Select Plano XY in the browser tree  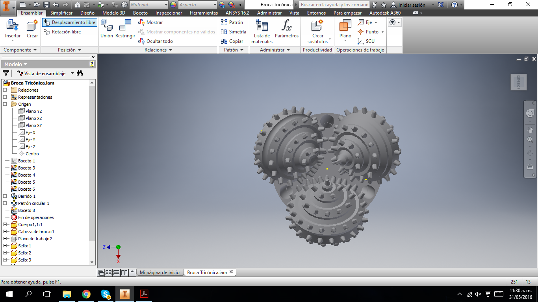pyautogui.click(x=34, y=125)
